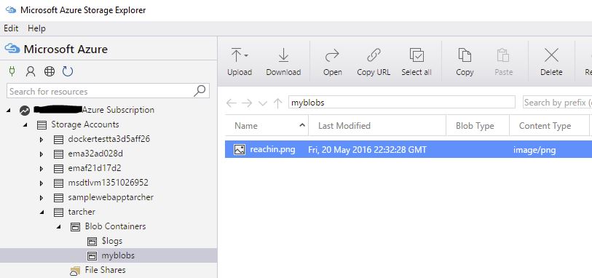Click the Upload toolbar button
The image size is (592, 278).
pyautogui.click(x=240, y=62)
